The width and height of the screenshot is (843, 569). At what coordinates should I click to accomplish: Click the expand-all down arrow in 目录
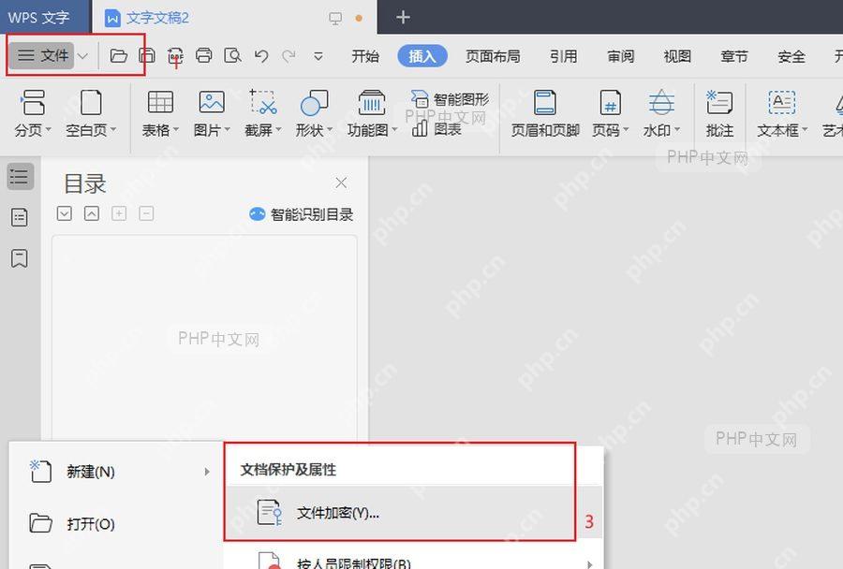(x=65, y=214)
